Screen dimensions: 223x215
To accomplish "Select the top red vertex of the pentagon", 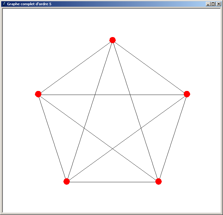I will (112, 40).
